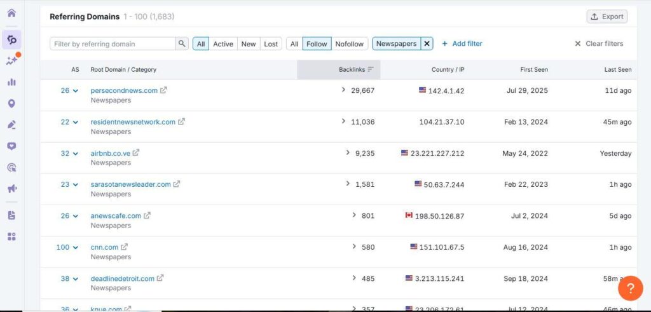Remove the Newspapers filter with X
651x312 pixels.
click(x=427, y=44)
